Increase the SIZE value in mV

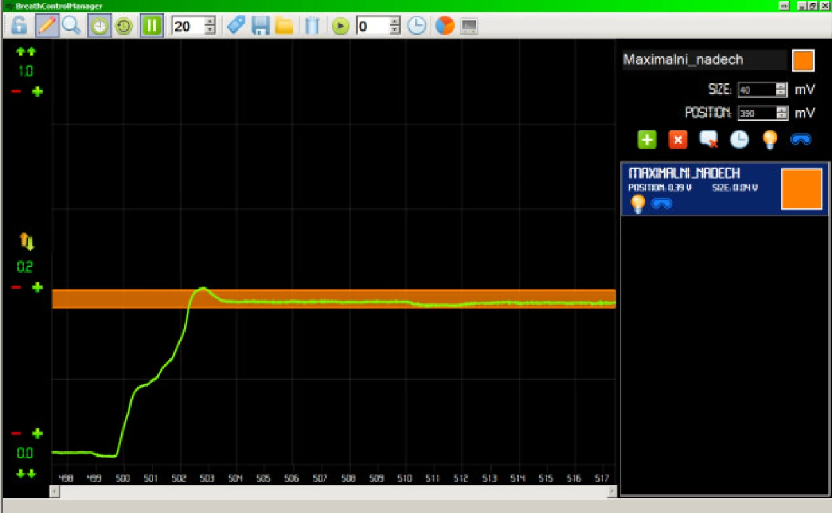781,87
